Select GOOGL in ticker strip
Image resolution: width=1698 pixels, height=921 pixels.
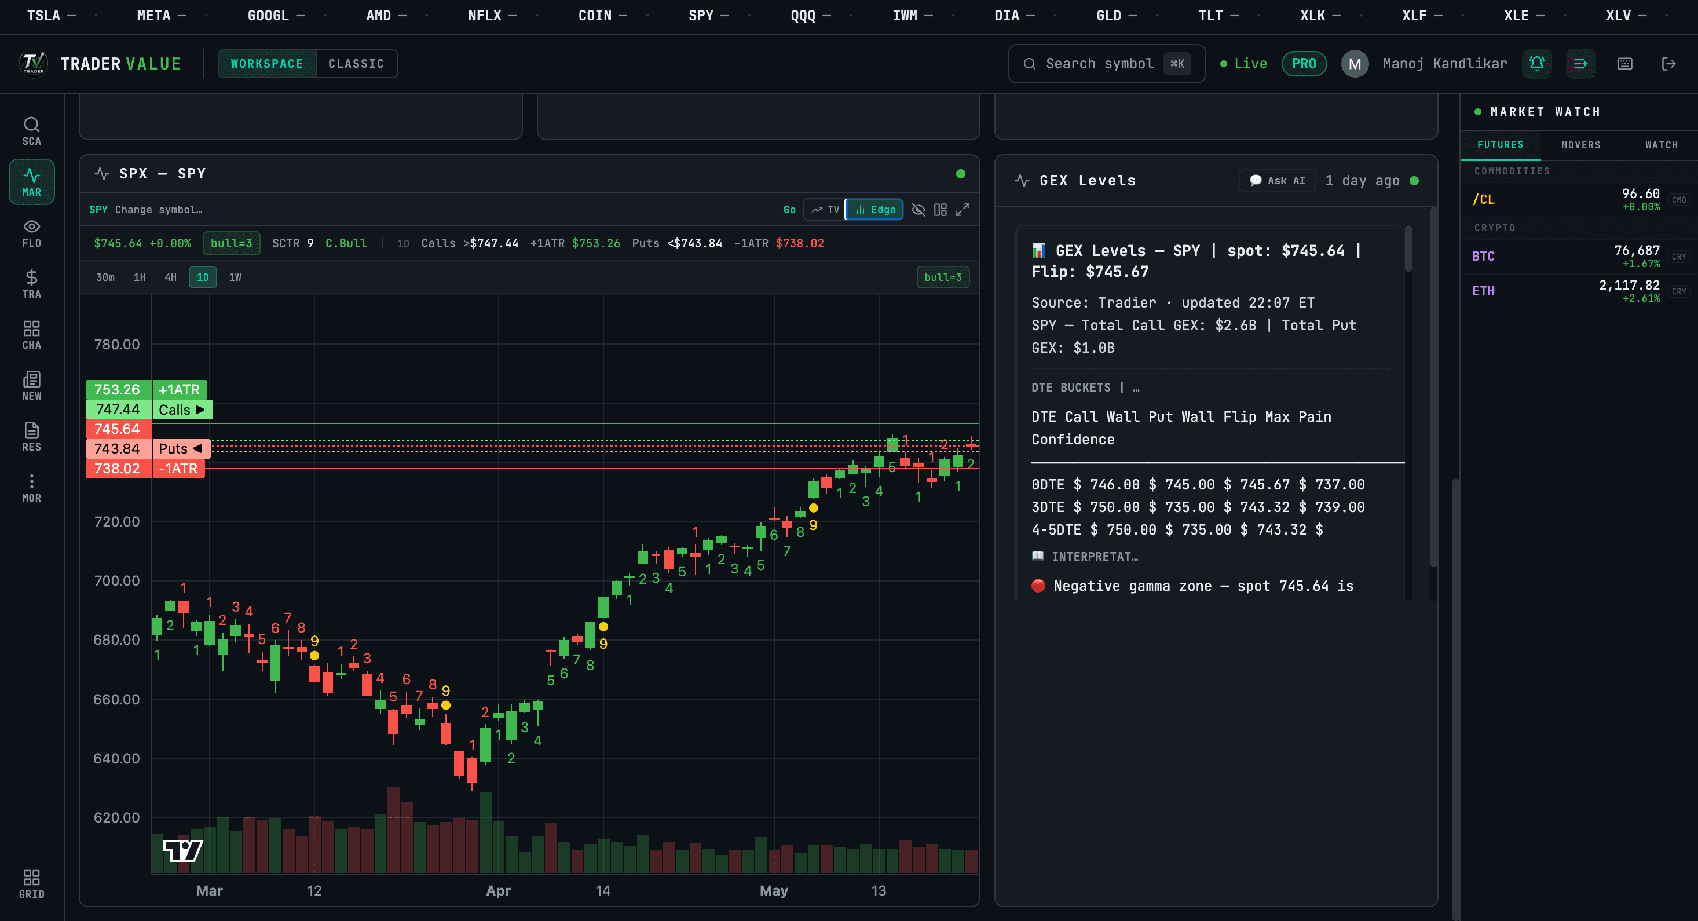click(x=268, y=15)
